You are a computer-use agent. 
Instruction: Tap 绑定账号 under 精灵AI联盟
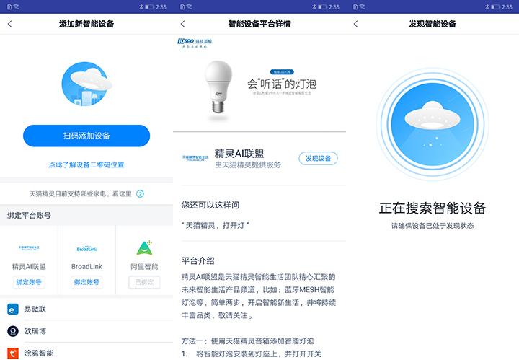pos(29,282)
